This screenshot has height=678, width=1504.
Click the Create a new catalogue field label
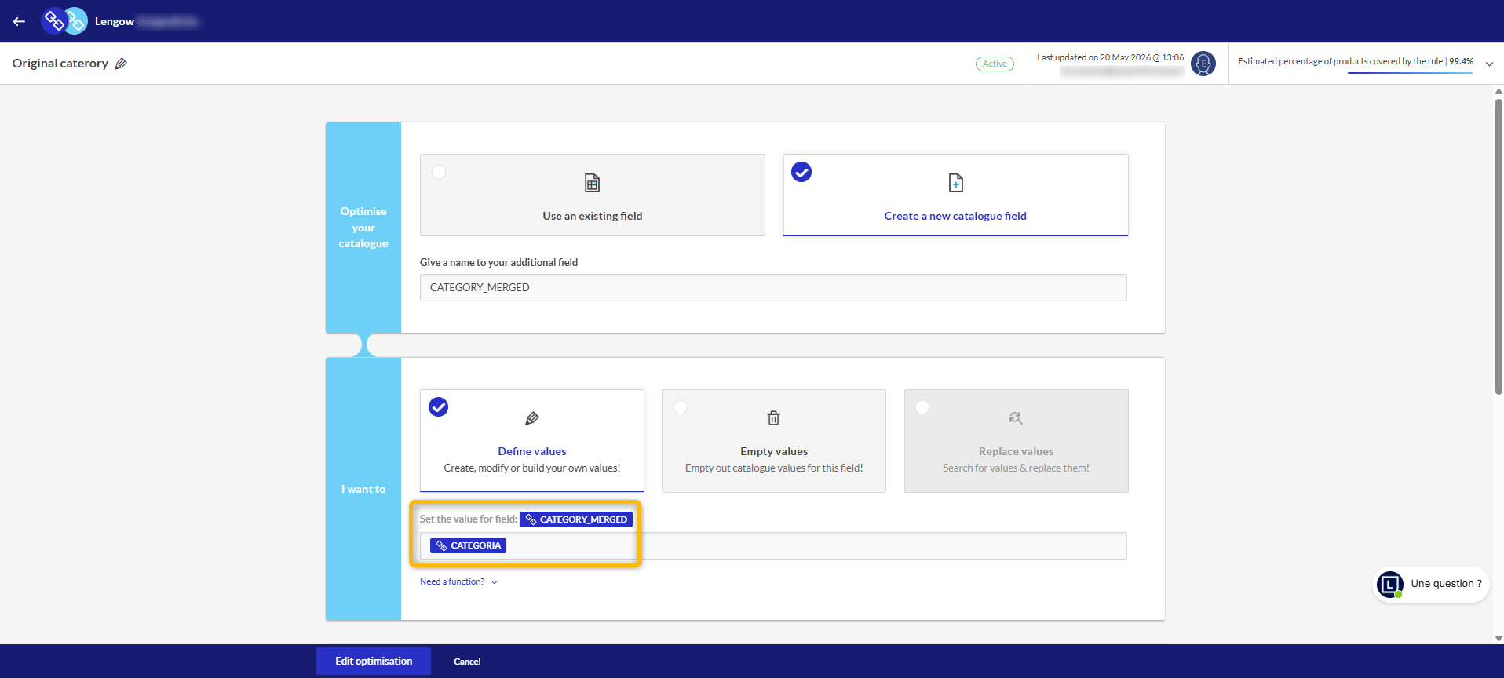pos(955,216)
